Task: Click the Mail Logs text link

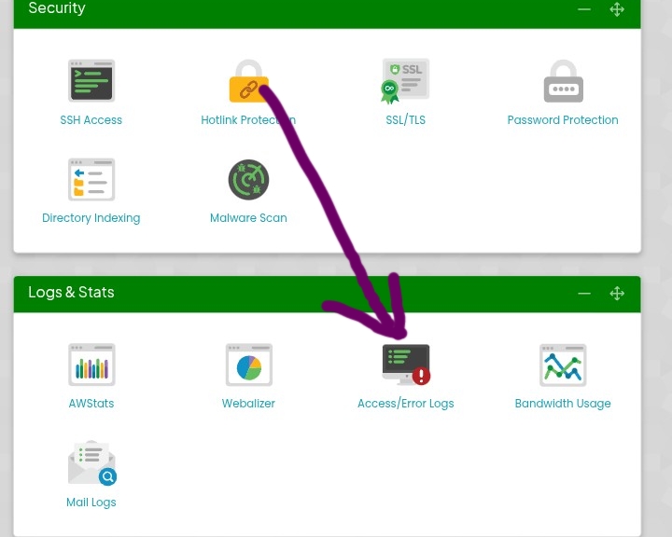Action: coord(91,503)
